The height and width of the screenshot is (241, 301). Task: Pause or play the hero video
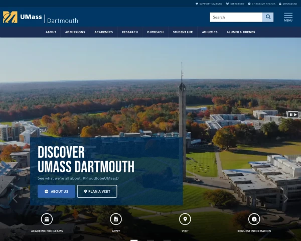(x=293, y=115)
